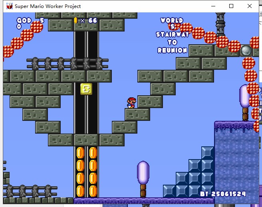Click the coin count "66"

(x=93, y=20)
